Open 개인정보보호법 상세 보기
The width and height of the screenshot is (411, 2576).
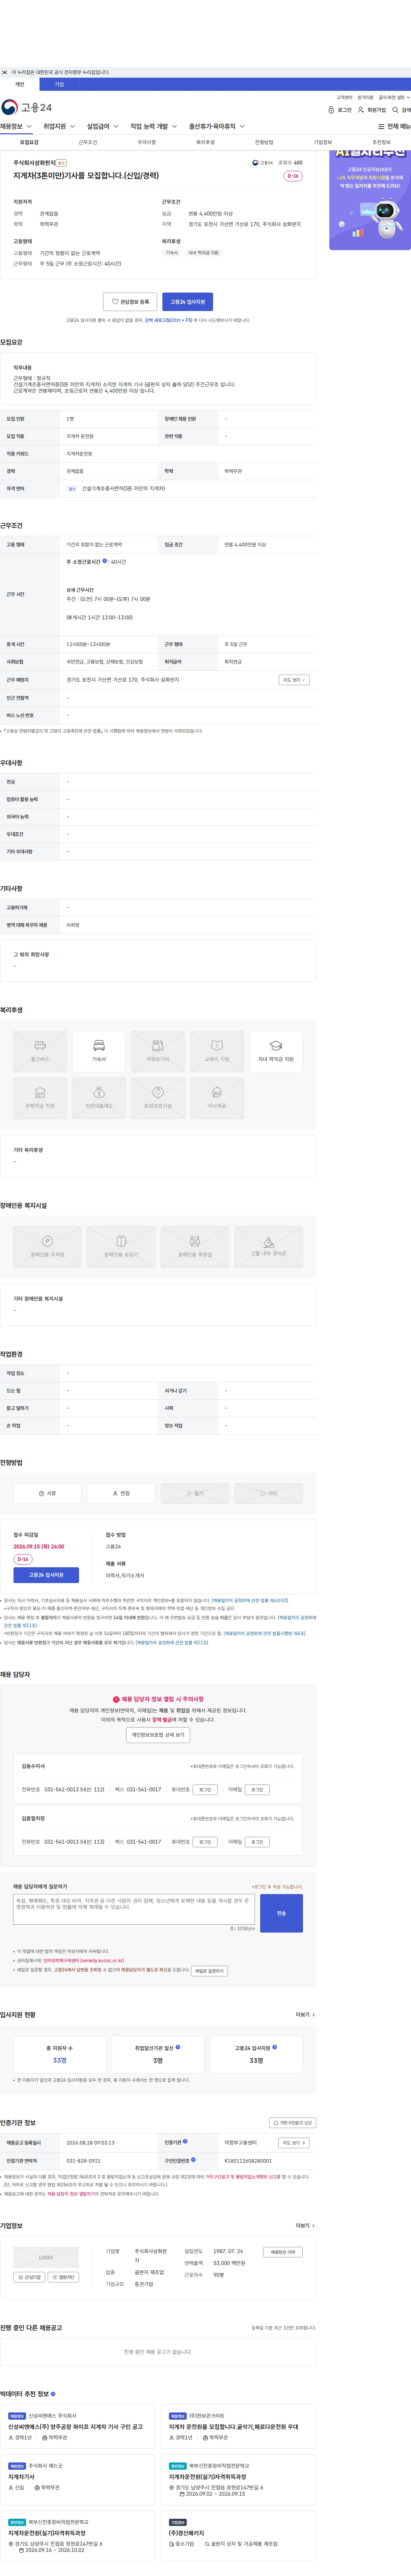[x=158, y=1735]
